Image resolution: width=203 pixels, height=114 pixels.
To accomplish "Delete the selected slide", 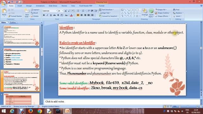I will tap(35, 16).
